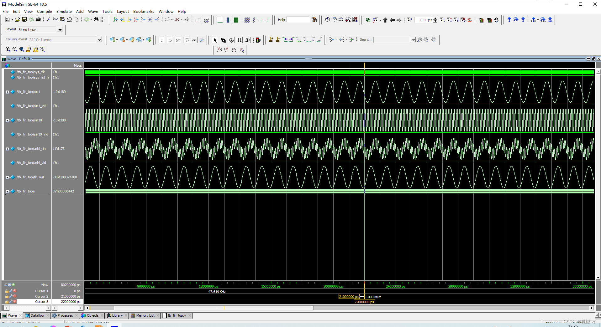601x327 pixels.
Task: Toggle the grid and timeline settings icon
Action: (9, 285)
